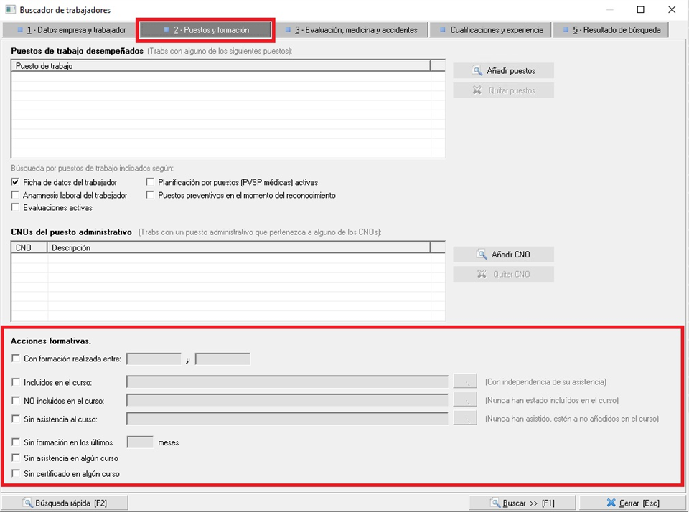This screenshot has height=512, width=689.
Task: Click the magnifier icon on Añadir CNO
Action: [482, 255]
